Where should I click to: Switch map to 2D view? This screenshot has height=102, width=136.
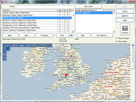point(14,45)
